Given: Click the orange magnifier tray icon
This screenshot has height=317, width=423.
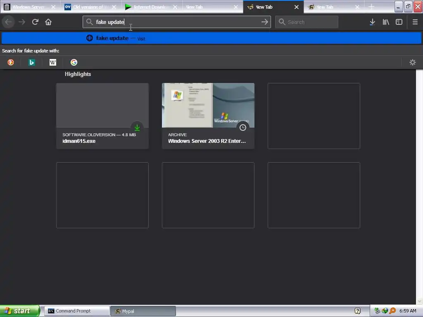Looking at the screenshot, I should [392, 311].
